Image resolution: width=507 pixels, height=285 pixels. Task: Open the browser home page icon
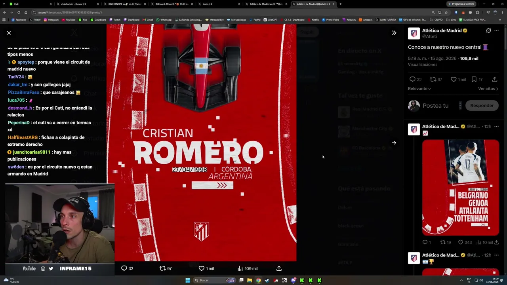(26, 12)
